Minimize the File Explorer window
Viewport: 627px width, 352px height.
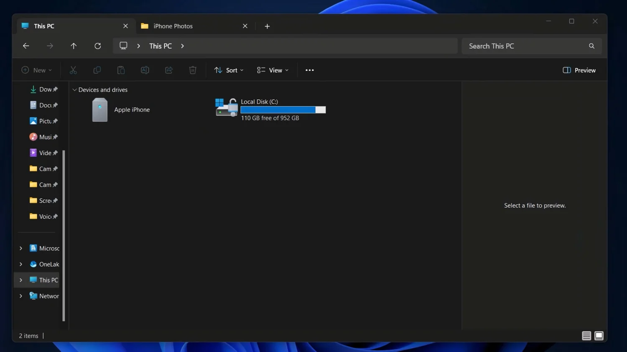pos(548,21)
